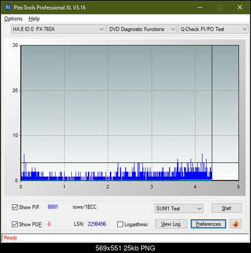Minimize the PlexTools window
This screenshot has height=253, width=251.
(200, 8)
